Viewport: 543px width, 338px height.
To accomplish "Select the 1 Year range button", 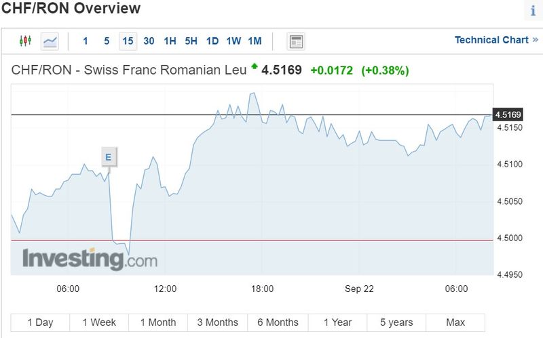I will pos(337,322).
